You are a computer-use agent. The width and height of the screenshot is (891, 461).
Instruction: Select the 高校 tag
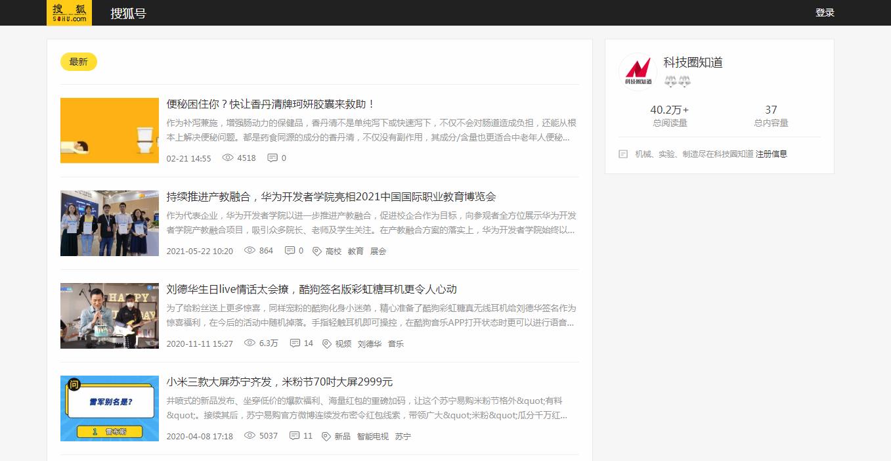click(x=334, y=251)
